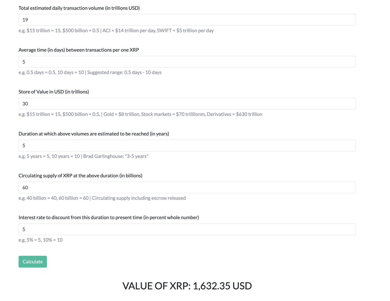Select the "Store of Value in USD" label

(54, 92)
